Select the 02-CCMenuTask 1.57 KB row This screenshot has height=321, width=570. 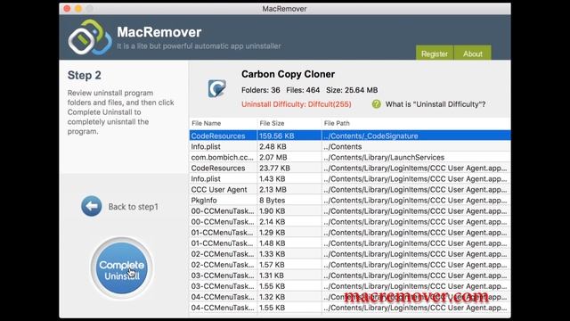point(350,265)
